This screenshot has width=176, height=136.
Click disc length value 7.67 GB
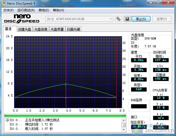[x=150, y=46]
